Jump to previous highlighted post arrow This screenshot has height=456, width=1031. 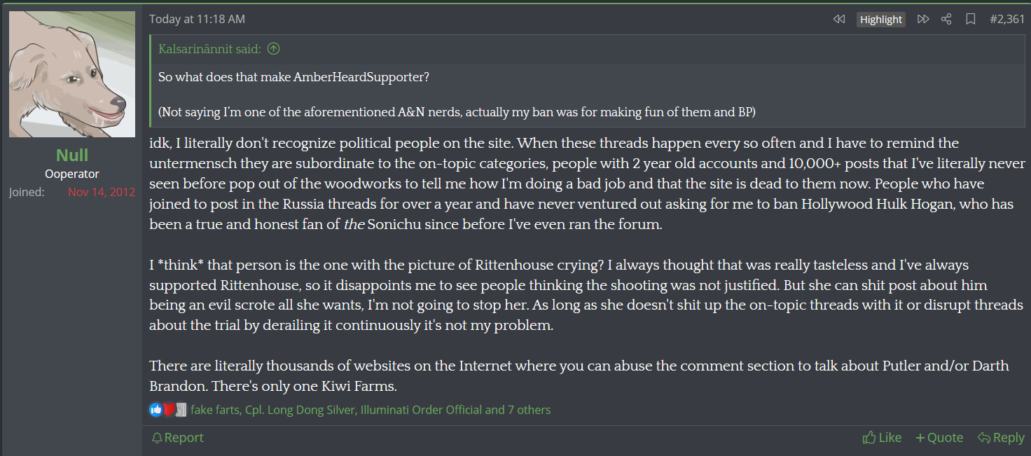click(839, 20)
